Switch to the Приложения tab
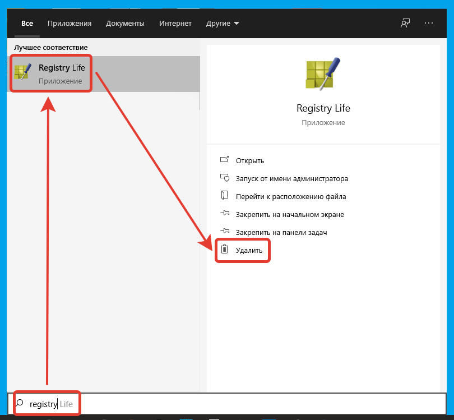This screenshot has height=420, width=454. (x=70, y=24)
